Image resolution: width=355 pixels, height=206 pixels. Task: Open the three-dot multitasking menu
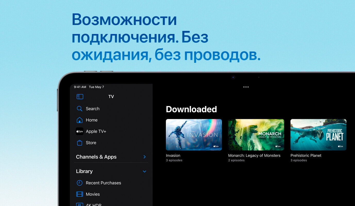(246, 87)
